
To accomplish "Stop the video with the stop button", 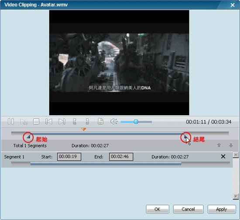I will (x=36, y=121).
